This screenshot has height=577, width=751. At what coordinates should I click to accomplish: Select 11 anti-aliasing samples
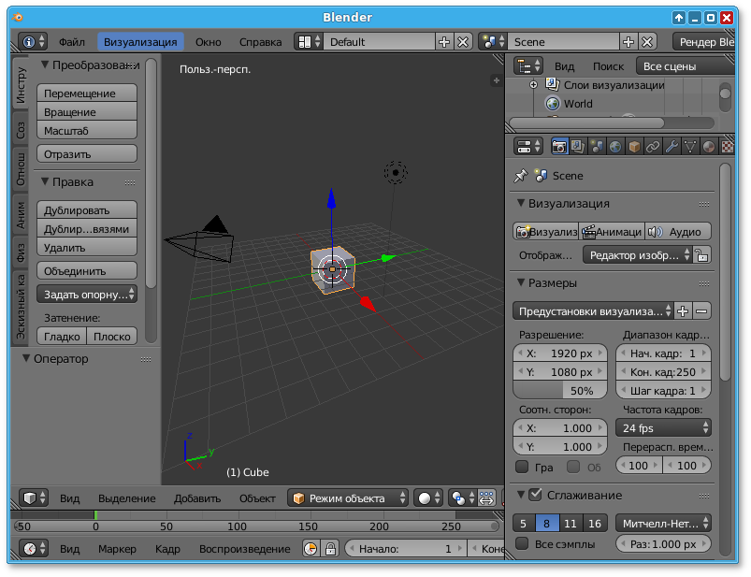[x=570, y=524]
